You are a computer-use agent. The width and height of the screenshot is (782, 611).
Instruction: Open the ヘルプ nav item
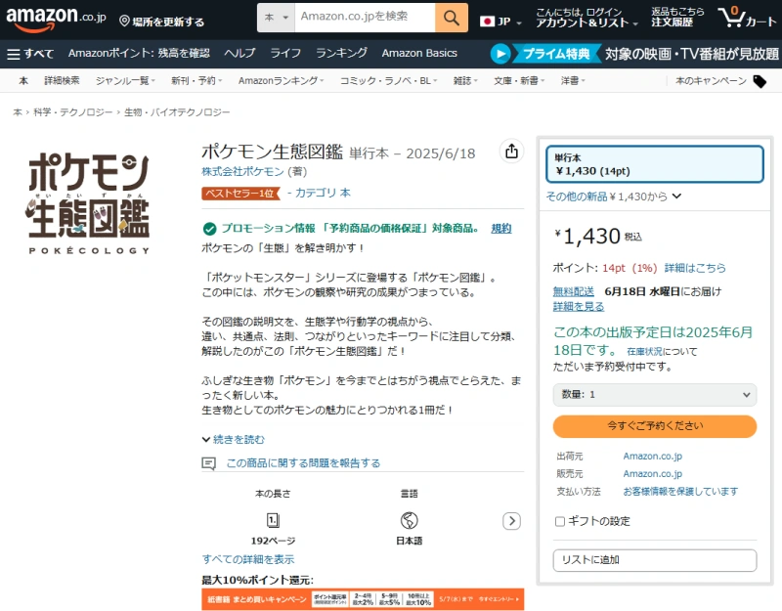239,54
